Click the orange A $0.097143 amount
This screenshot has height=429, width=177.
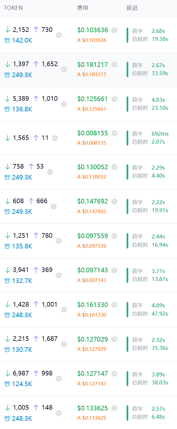92,280
